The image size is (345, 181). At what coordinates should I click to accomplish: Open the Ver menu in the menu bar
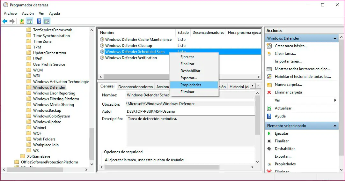pos(41,13)
